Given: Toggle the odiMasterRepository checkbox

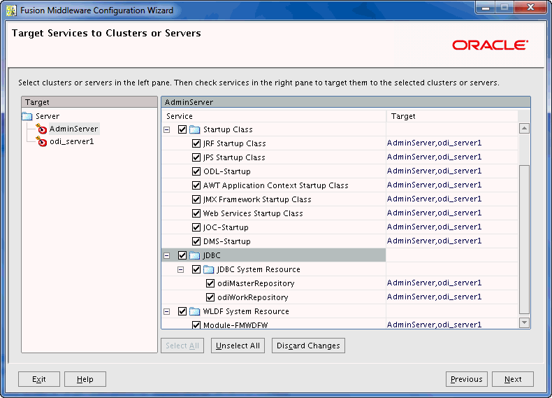Looking at the screenshot, I should click(x=210, y=283).
